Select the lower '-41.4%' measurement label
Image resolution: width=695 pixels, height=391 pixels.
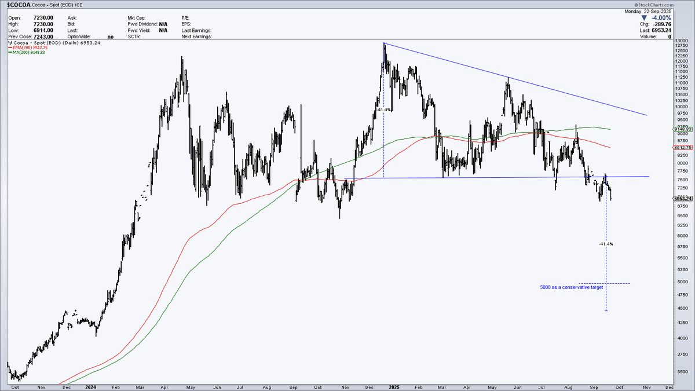605,243
